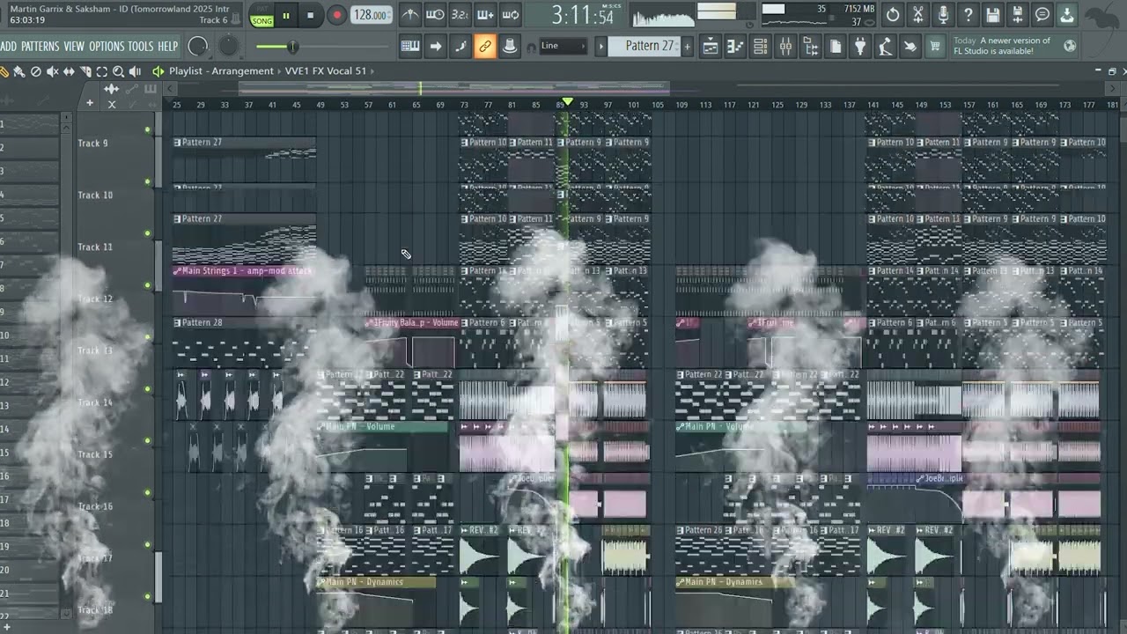Toggle PAT/SONG mode switch
This screenshot has width=1127, height=634.
point(261,16)
